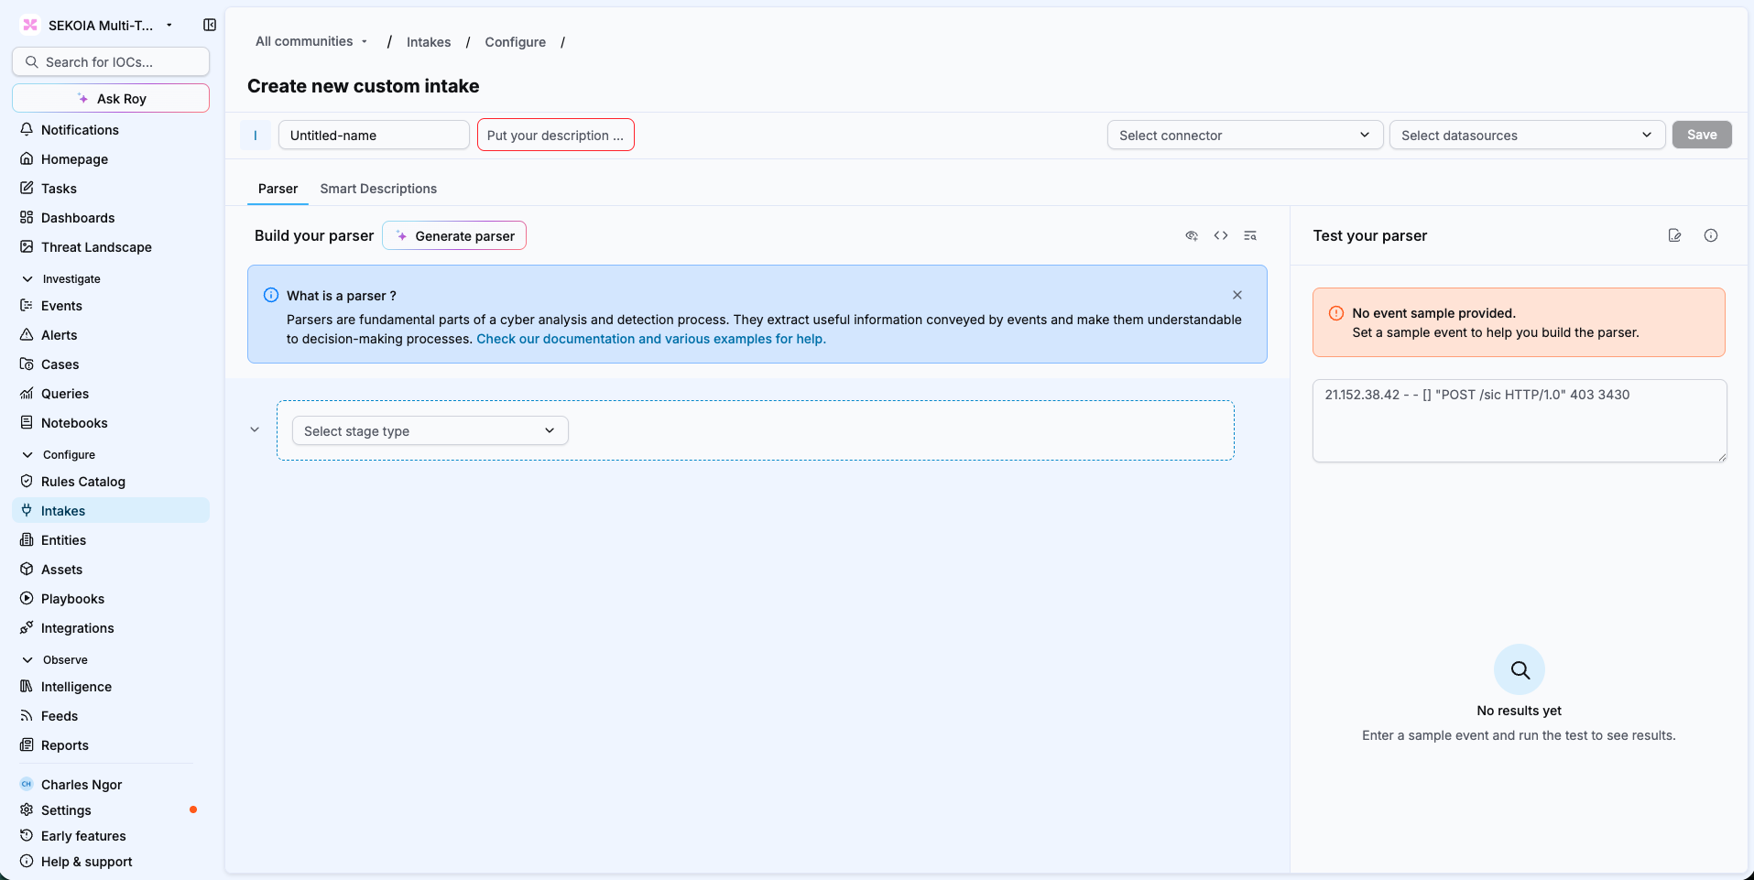Open Feeds RSS icon

point(27,716)
